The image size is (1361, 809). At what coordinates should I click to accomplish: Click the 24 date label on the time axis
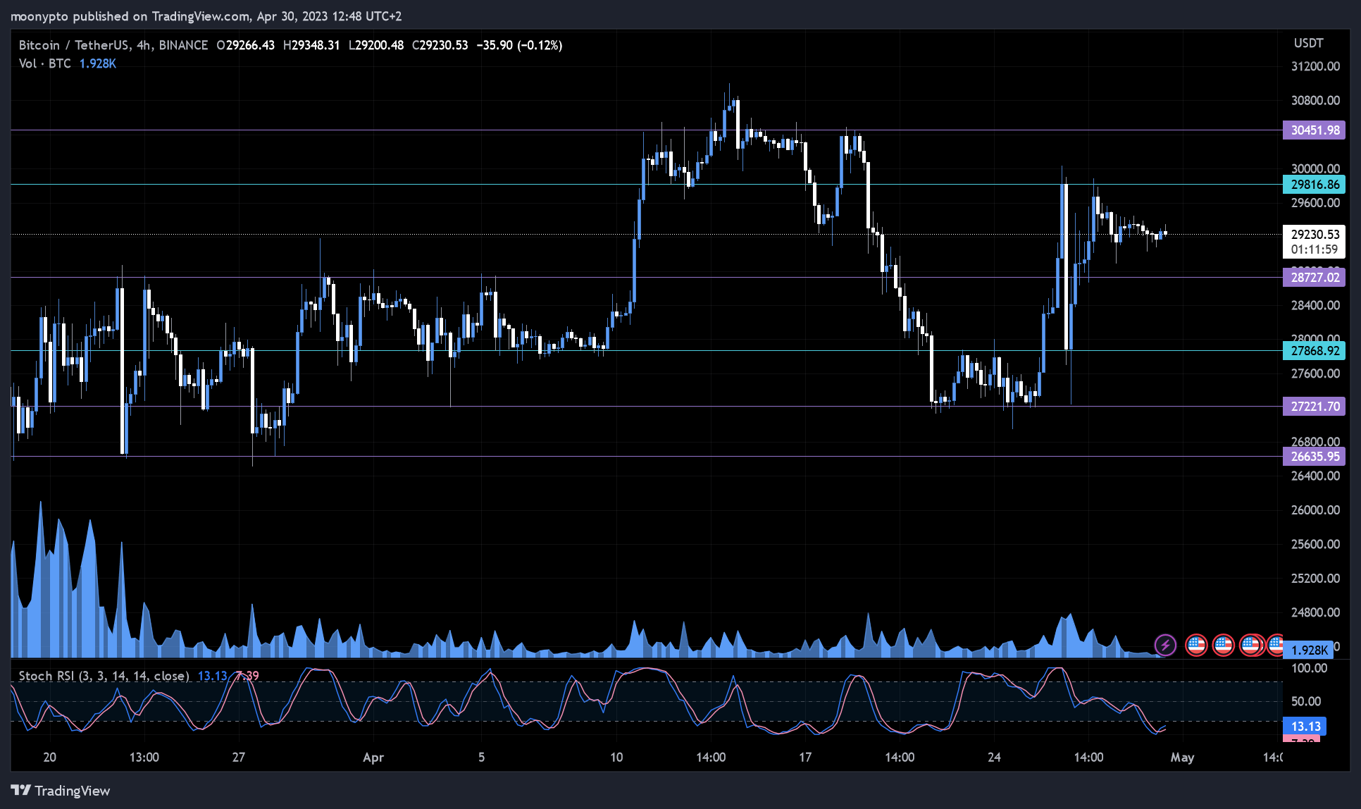tap(994, 757)
